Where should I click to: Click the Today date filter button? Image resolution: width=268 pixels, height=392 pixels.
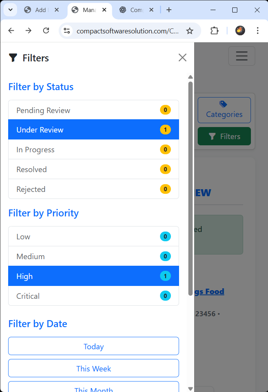point(94,346)
